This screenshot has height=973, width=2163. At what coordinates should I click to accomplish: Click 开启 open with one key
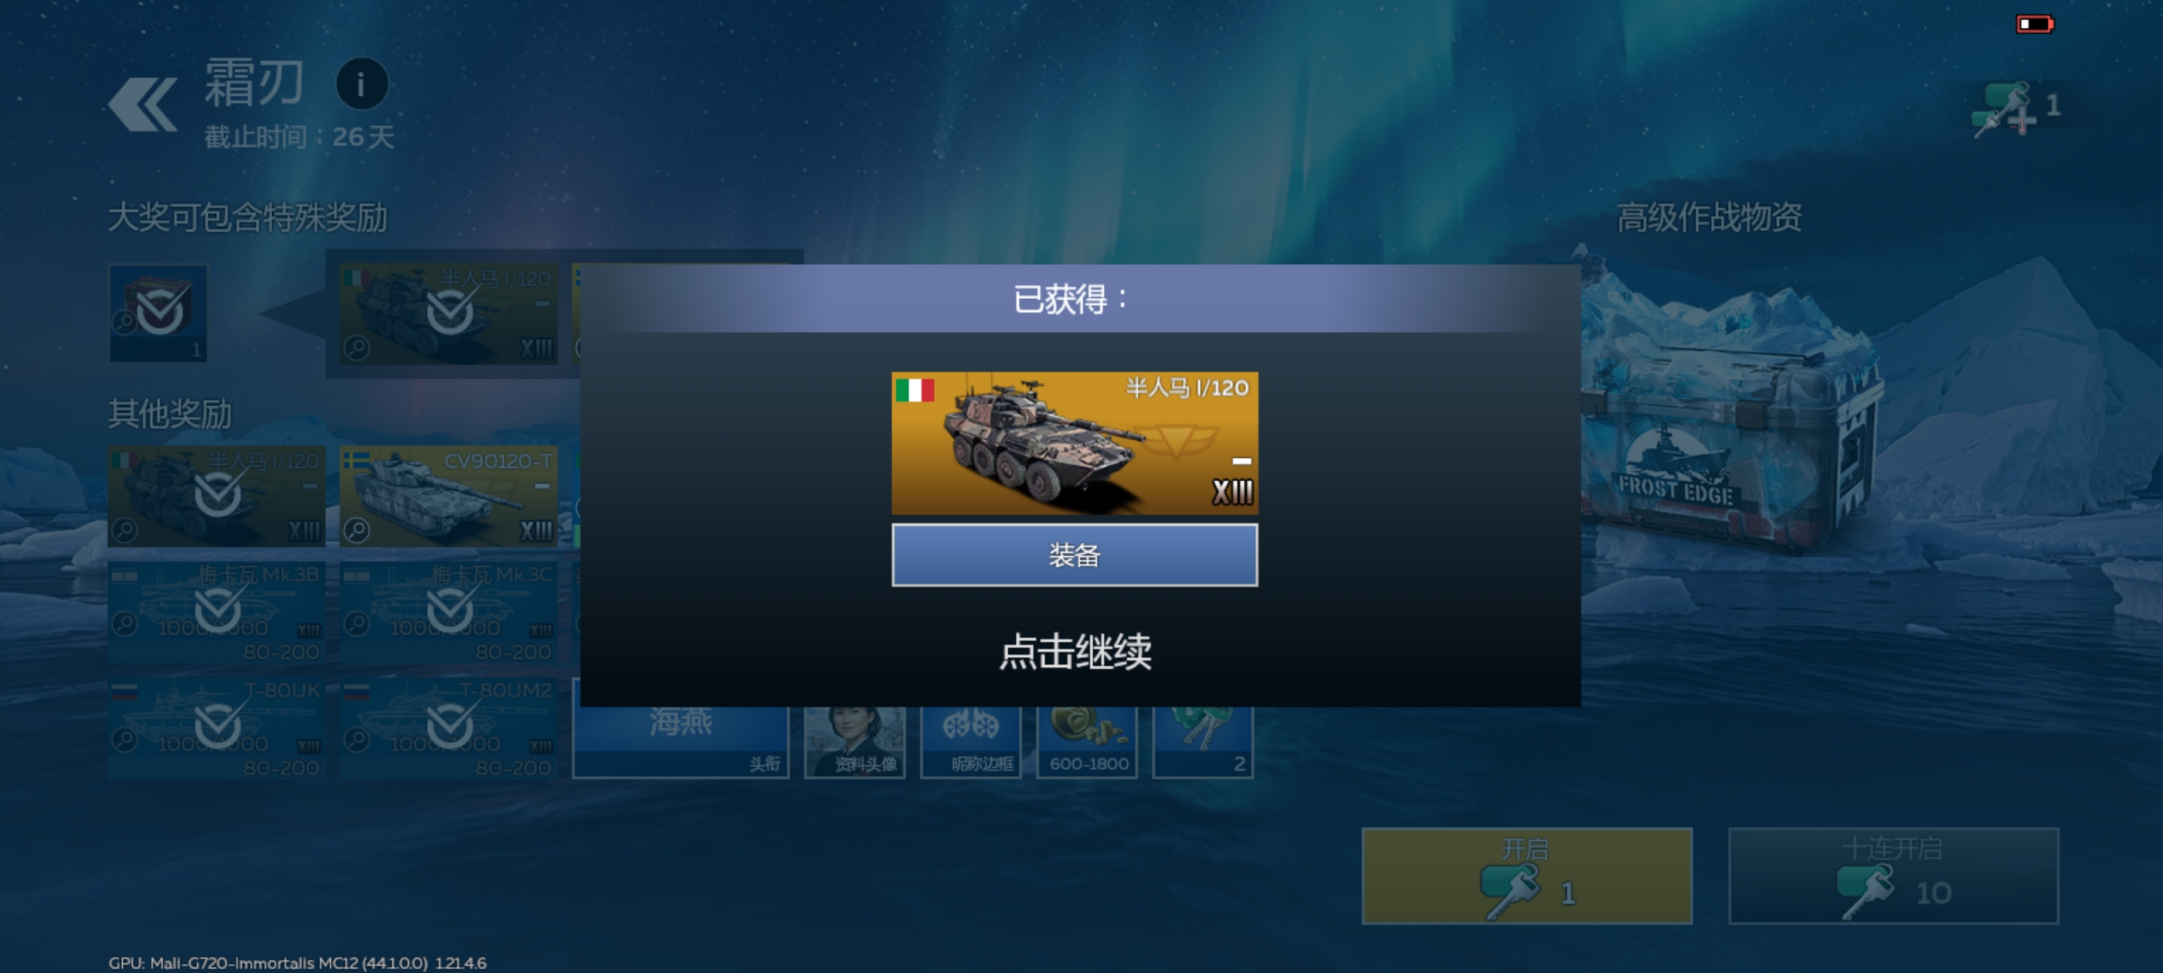click(1526, 876)
